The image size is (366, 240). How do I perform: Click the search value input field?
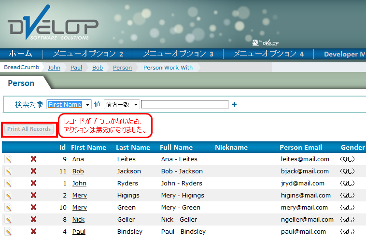coord(185,104)
